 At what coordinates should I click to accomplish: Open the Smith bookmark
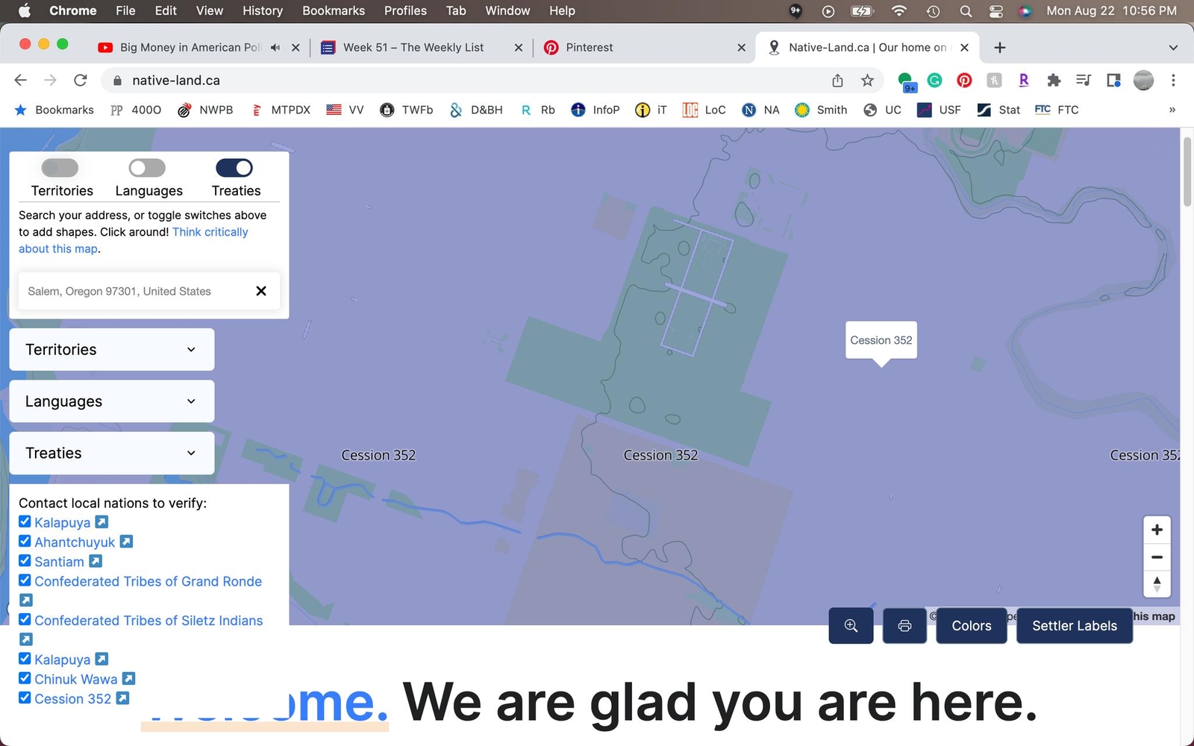coord(821,110)
